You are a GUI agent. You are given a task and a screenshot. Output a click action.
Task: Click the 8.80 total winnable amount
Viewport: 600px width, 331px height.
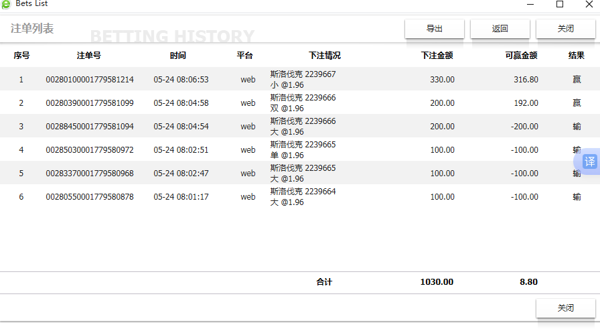click(528, 282)
